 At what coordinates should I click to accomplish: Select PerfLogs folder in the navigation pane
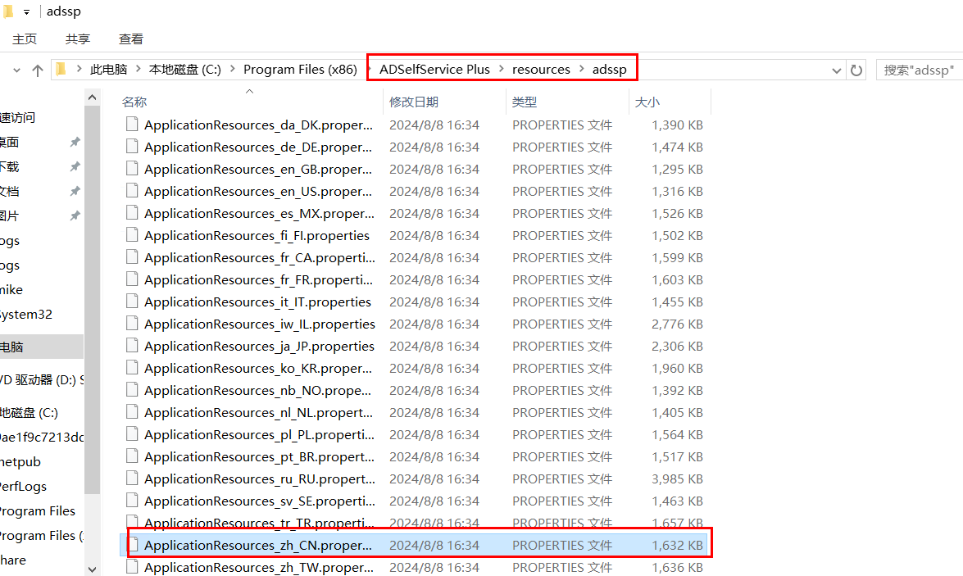23,487
